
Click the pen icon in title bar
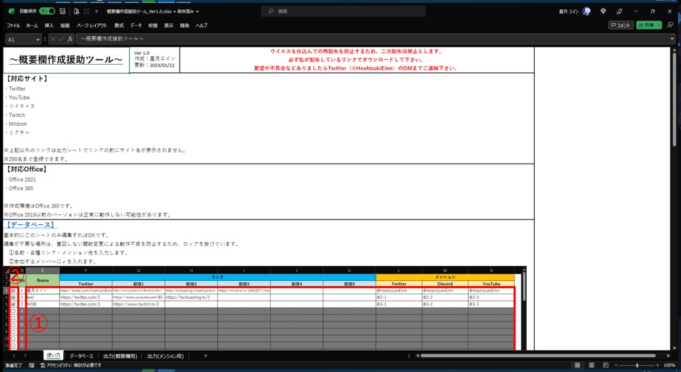click(619, 11)
